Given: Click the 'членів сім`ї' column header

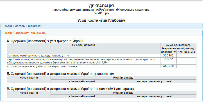Looking at the screenshot, I should 186,52.
